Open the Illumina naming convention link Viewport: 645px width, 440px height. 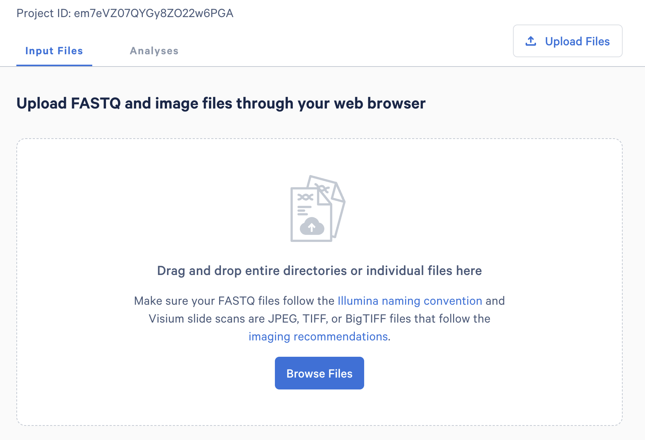[x=410, y=301]
